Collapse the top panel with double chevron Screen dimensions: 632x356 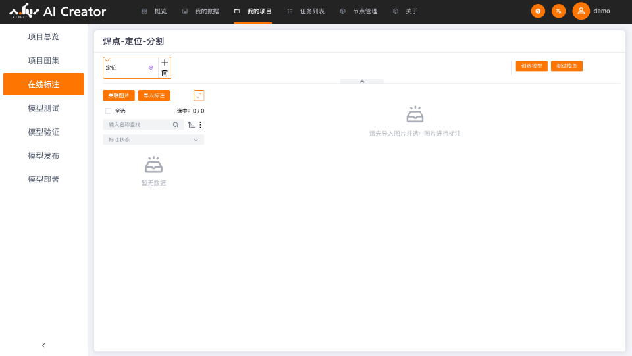click(x=362, y=81)
